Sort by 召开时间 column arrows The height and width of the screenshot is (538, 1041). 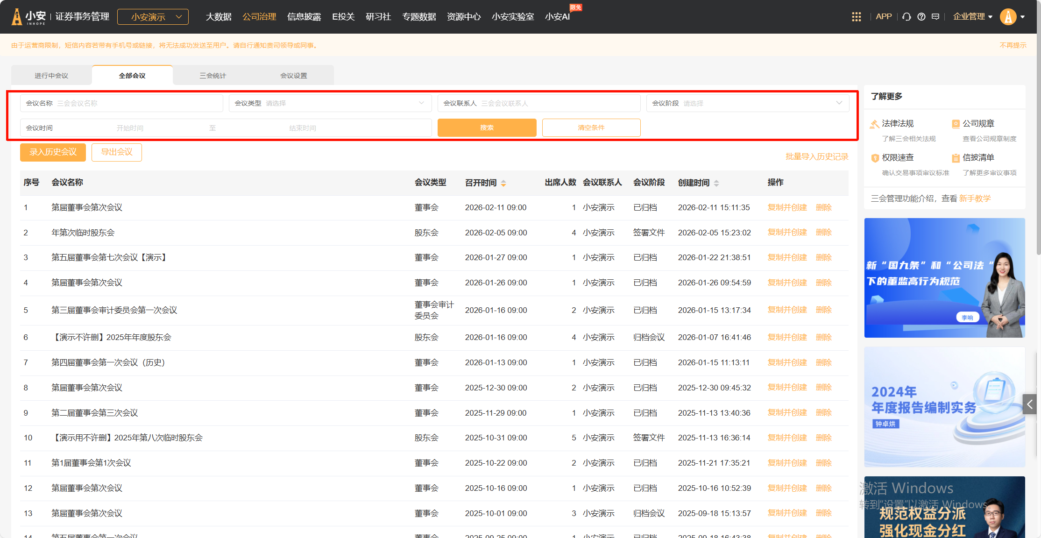[x=503, y=183]
